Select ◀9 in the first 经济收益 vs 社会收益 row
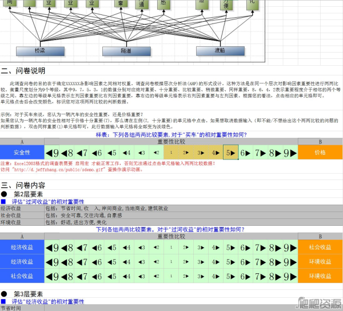 (52, 247)
